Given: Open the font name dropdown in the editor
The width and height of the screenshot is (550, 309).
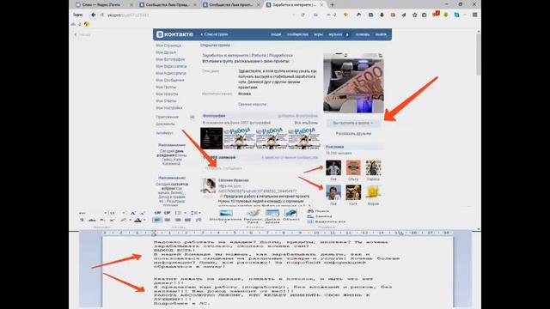Looking at the screenshot, I should 105,213.
